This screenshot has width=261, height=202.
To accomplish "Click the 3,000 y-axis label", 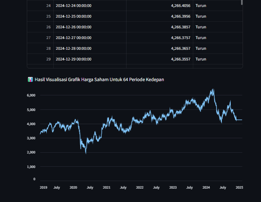I will 31,138.
